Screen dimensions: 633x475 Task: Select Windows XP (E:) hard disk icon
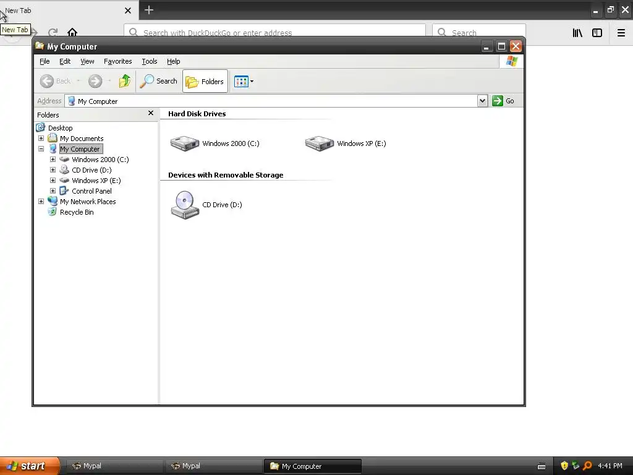[x=320, y=143]
